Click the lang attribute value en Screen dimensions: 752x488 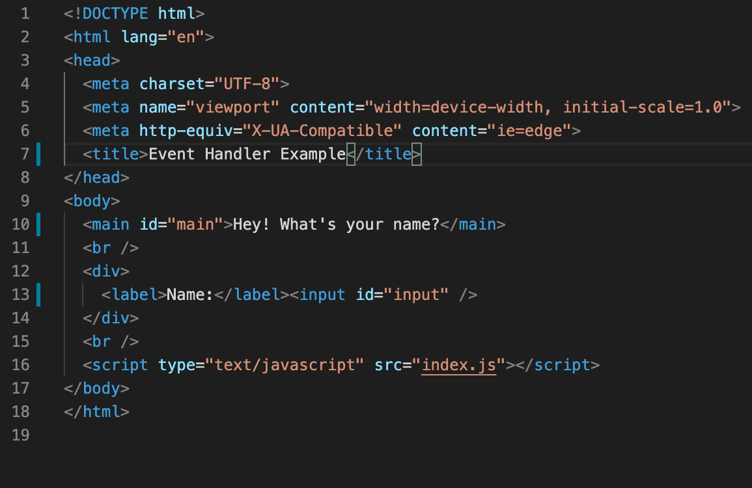point(186,36)
